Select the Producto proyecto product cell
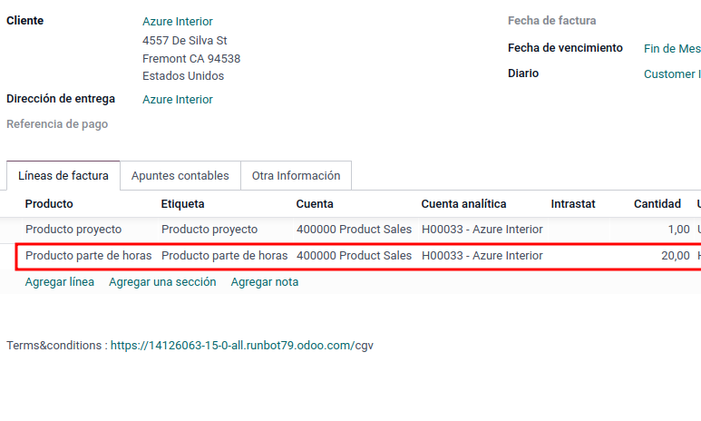Screen dimensions: 701x421 (73, 230)
